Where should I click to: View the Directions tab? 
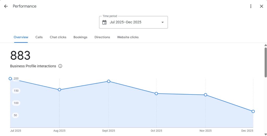point(102,37)
